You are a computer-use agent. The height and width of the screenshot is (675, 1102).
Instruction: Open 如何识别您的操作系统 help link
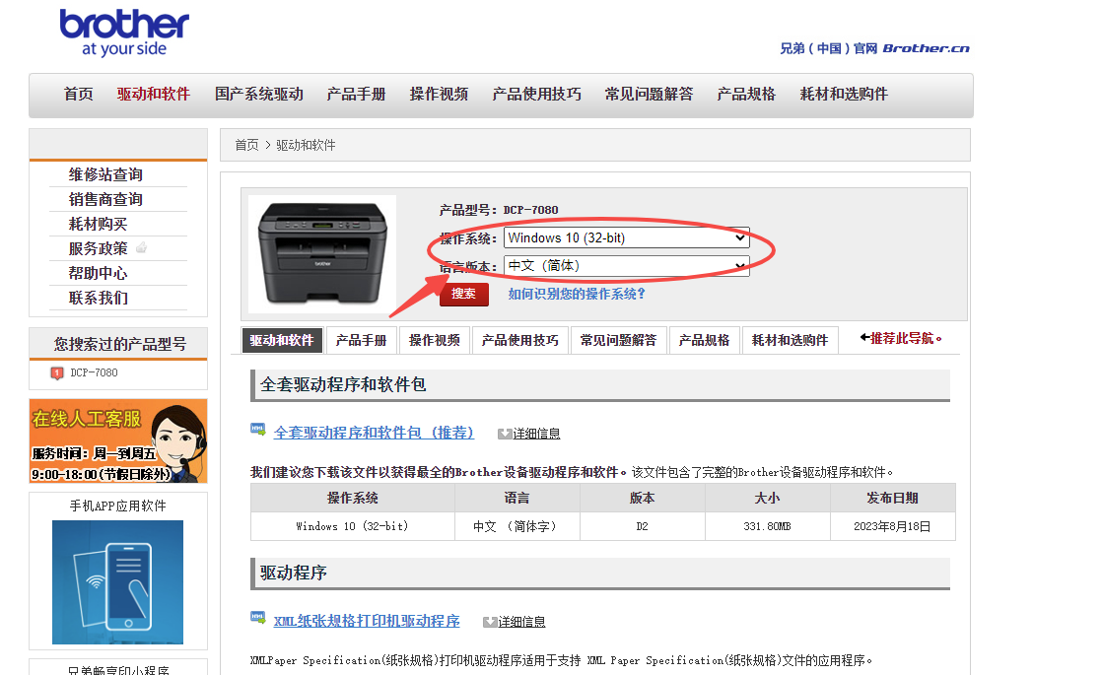577,294
